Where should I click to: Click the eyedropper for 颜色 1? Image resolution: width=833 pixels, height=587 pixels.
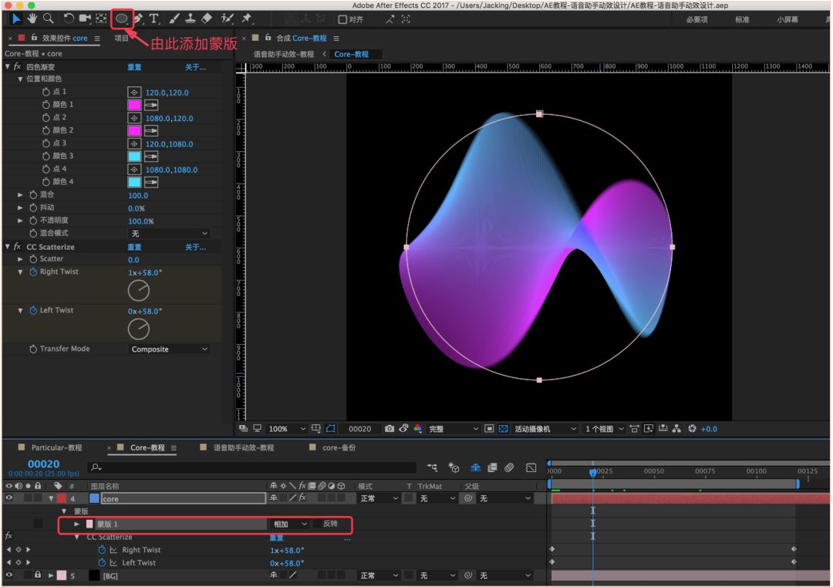(x=151, y=105)
